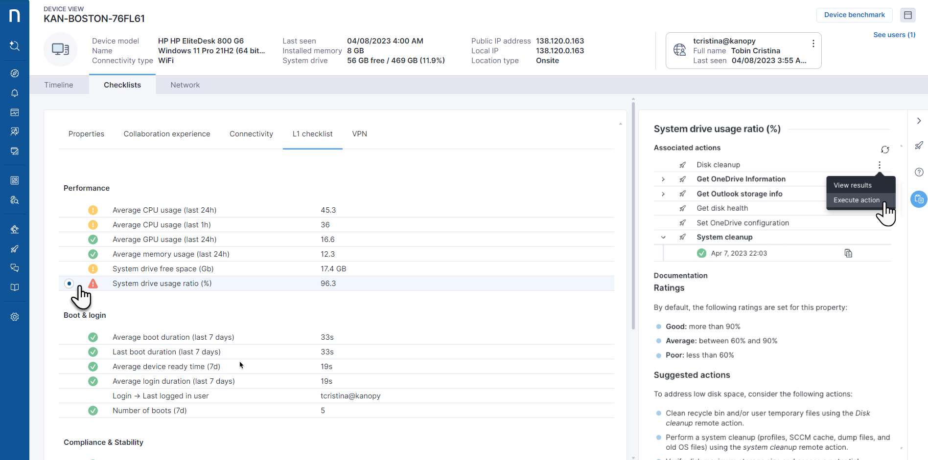This screenshot has width=928, height=460.
Task: Click the Device benchmark button
Action: click(x=854, y=15)
